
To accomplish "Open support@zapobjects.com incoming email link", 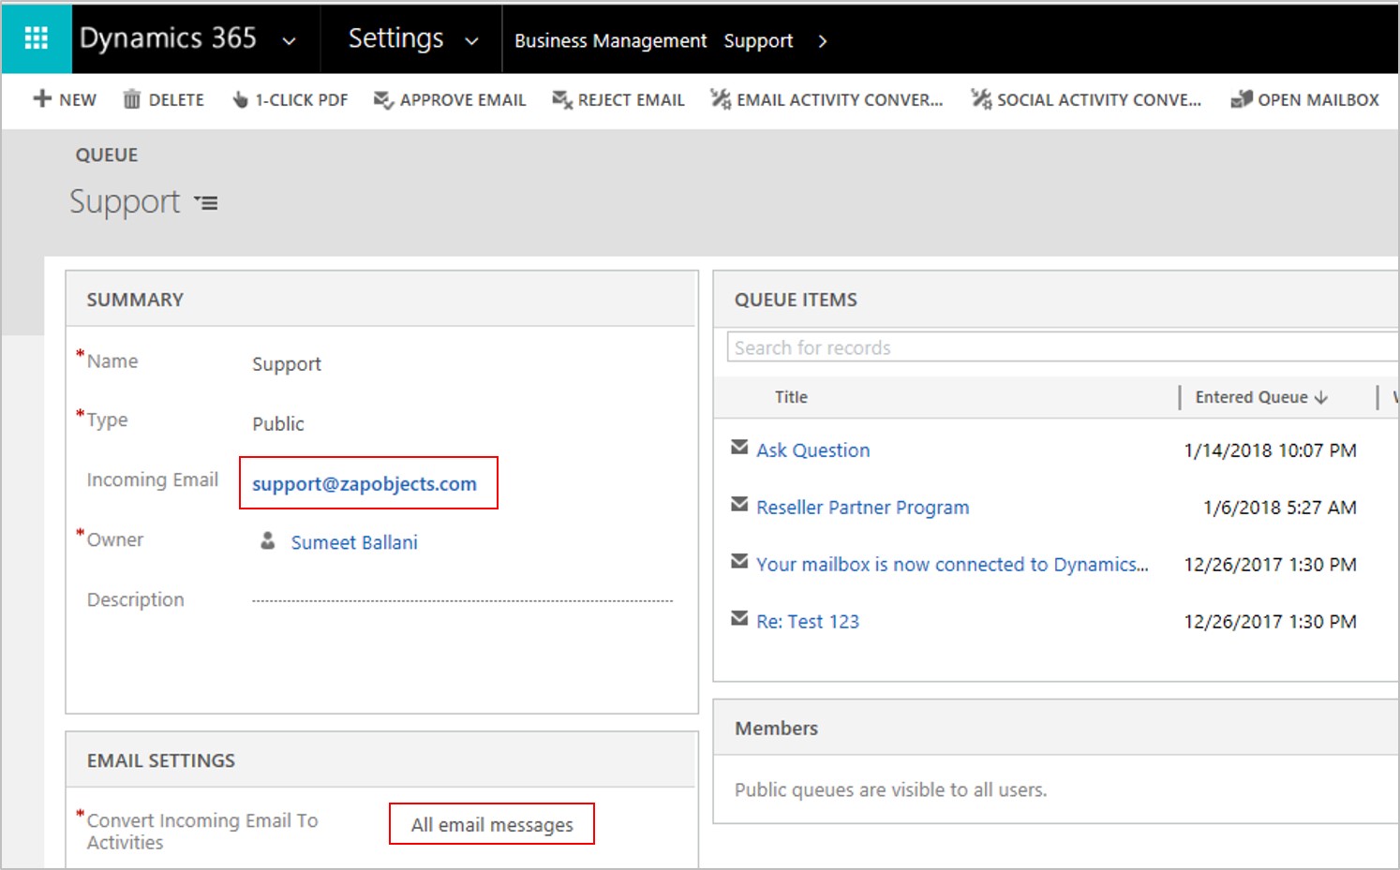I will 365,484.
